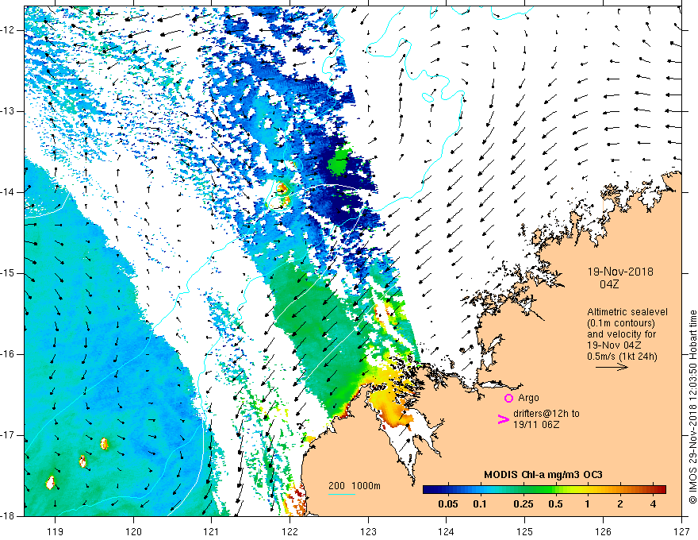Click the '0.5m/s (1kt 24h)' text
This screenshot has height=540, width=698.
622,356
